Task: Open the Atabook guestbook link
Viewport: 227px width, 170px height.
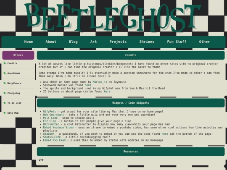Action: [x=49, y=134]
